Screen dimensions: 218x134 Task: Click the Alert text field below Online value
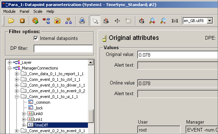point(178,94)
